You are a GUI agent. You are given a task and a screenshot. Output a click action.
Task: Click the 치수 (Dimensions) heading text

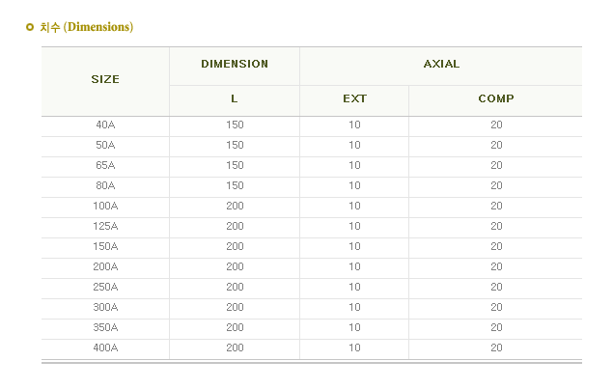86,27
